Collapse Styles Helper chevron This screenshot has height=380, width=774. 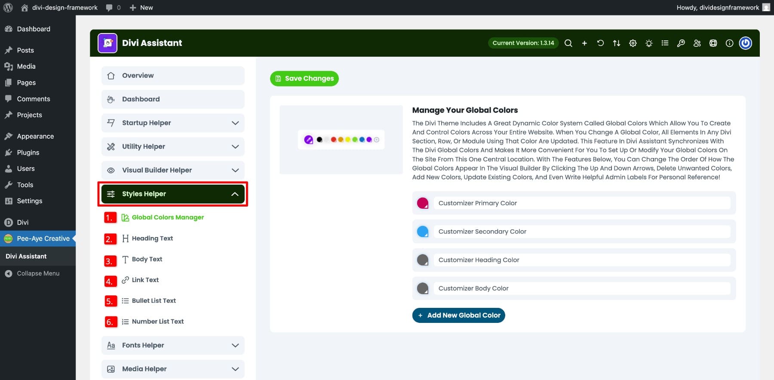[235, 194]
